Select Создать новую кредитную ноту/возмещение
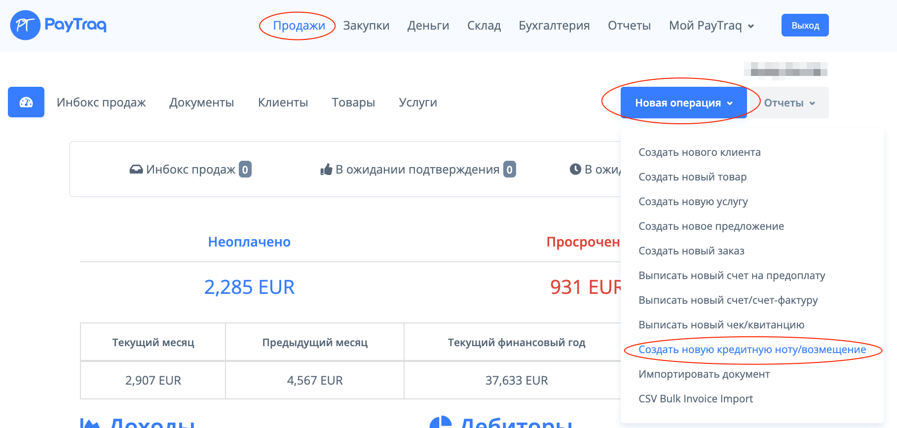 click(752, 350)
